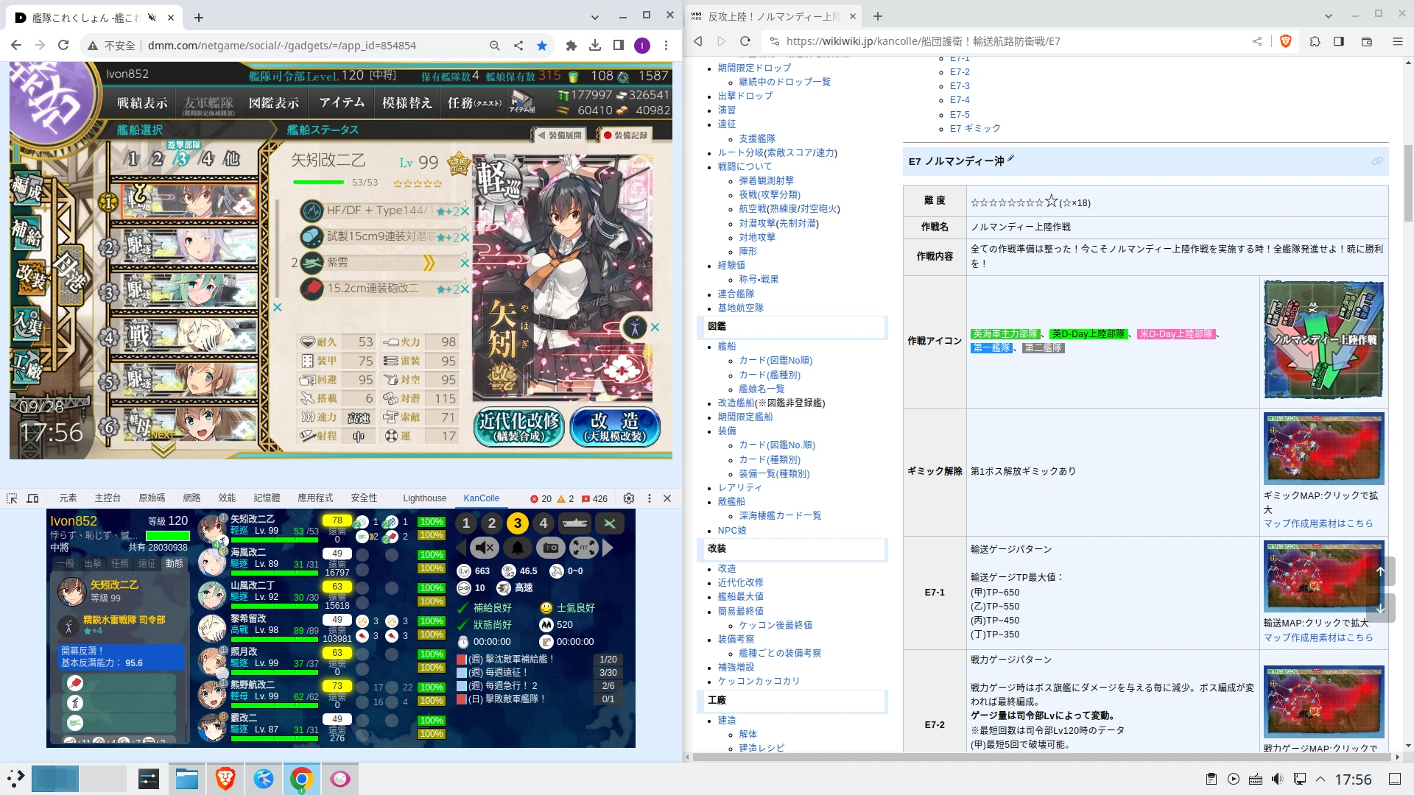Click the 近代化改修 modernization button
The width and height of the screenshot is (1414, 795).
[520, 427]
